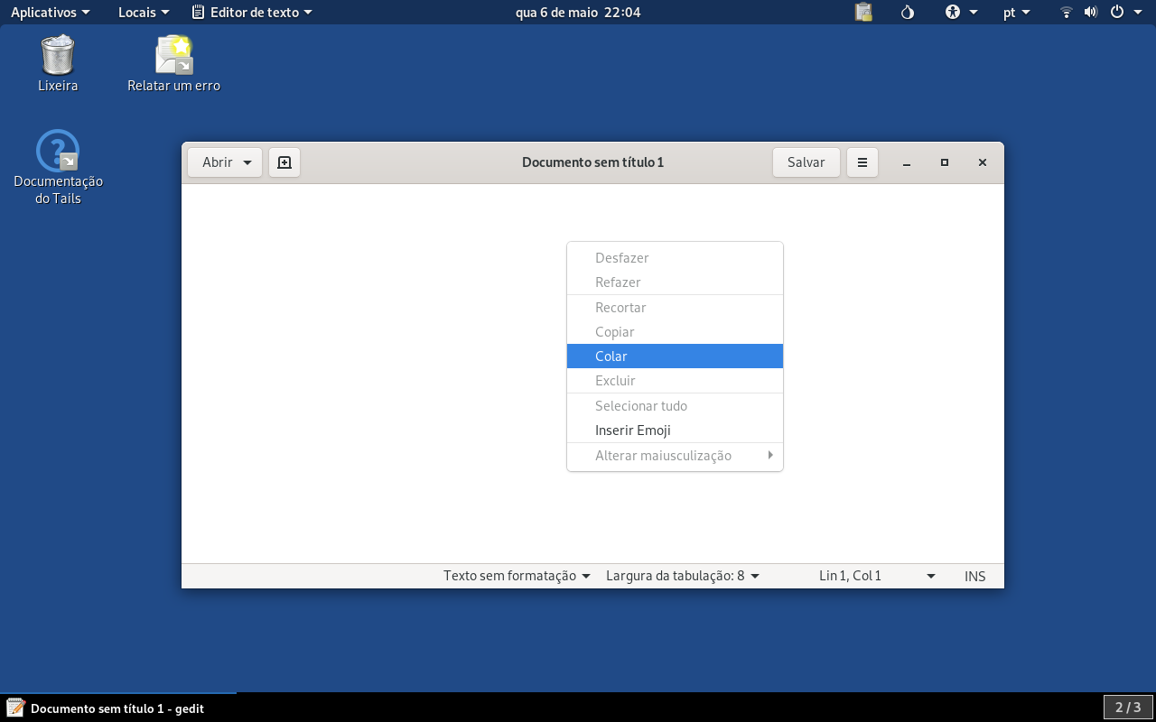
Task: Click the volume speaker icon
Action: (x=1090, y=13)
